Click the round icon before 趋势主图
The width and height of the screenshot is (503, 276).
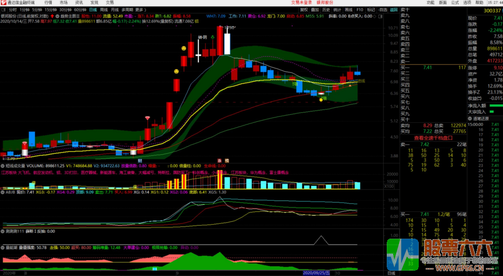click(58, 15)
